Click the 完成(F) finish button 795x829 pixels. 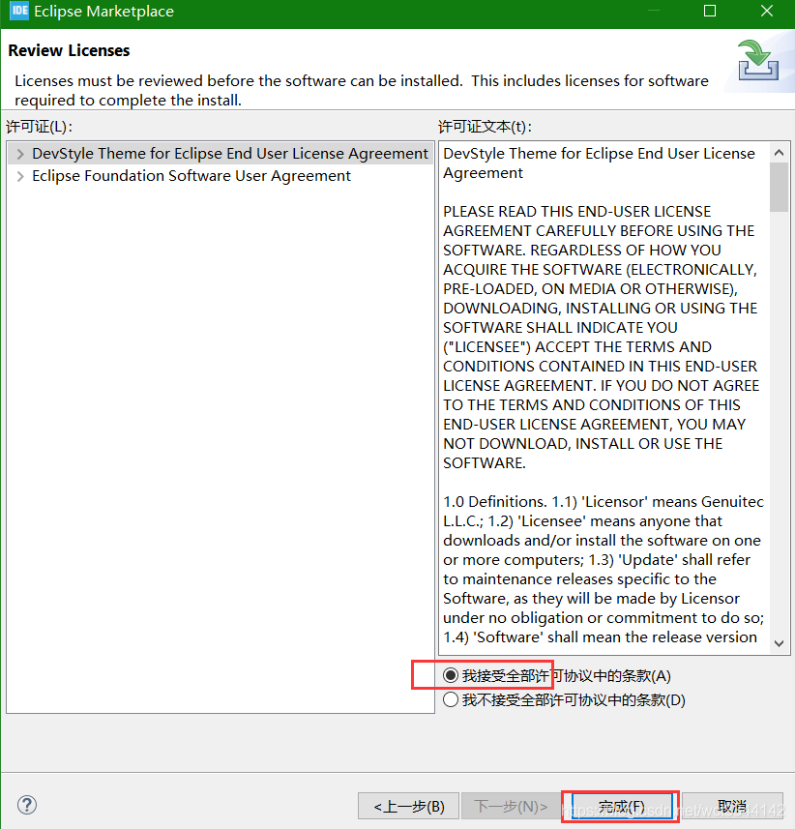pos(621,806)
